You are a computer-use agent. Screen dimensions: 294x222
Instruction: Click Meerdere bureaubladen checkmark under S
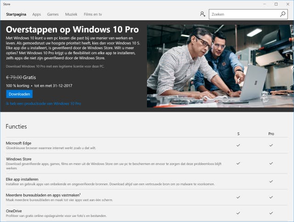pyautogui.click(x=238, y=197)
